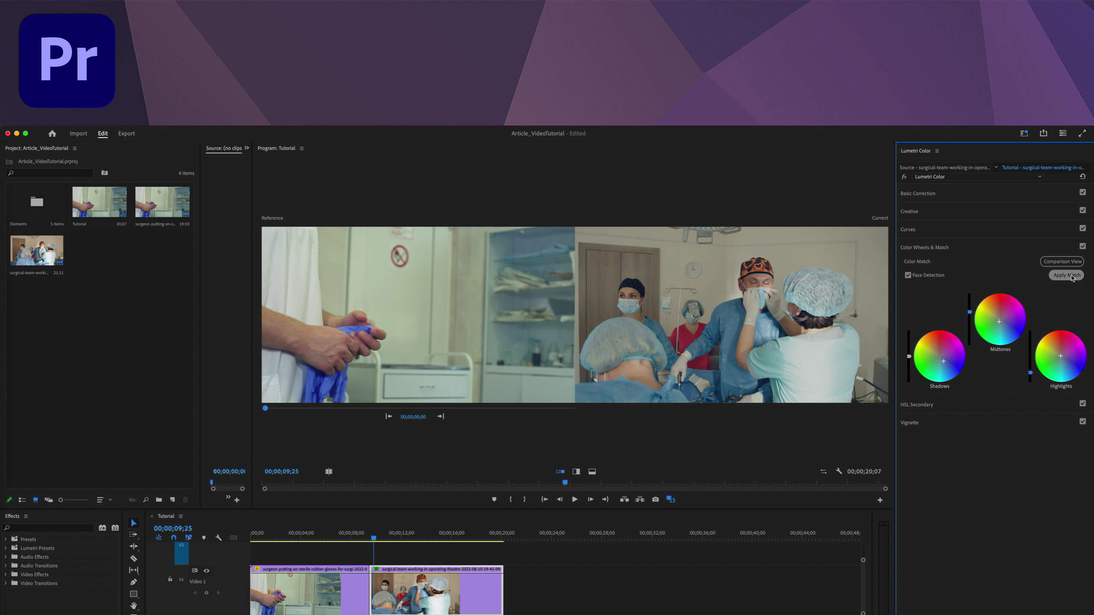Screen dimensions: 1094x615
Task: Expand the Video Effects folder
Action: (x=6, y=574)
